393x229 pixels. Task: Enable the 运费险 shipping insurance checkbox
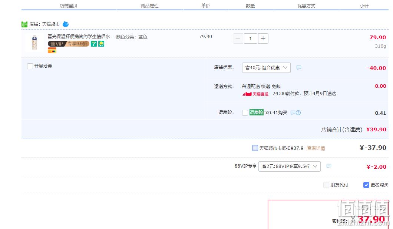[245, 113]
